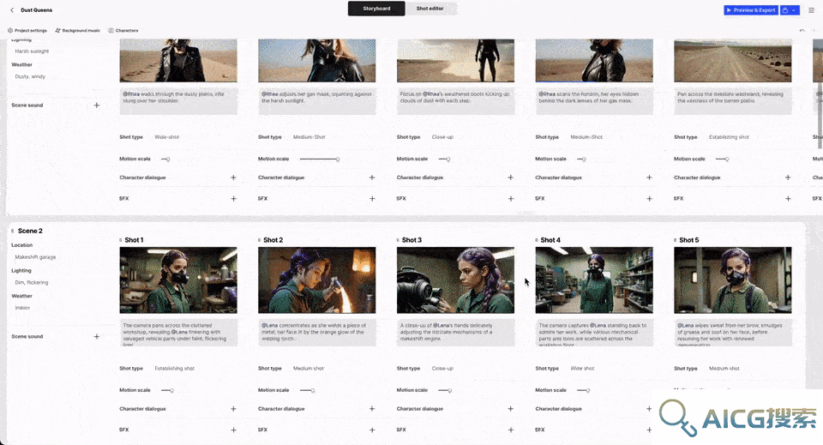Add SFX to Scene 2 Shot 3
This screenshot has width=823, height=445.
coord(511,430)
